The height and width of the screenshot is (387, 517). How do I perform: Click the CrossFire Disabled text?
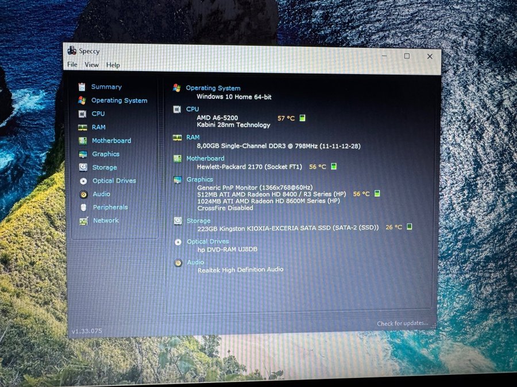pos(225,208)
